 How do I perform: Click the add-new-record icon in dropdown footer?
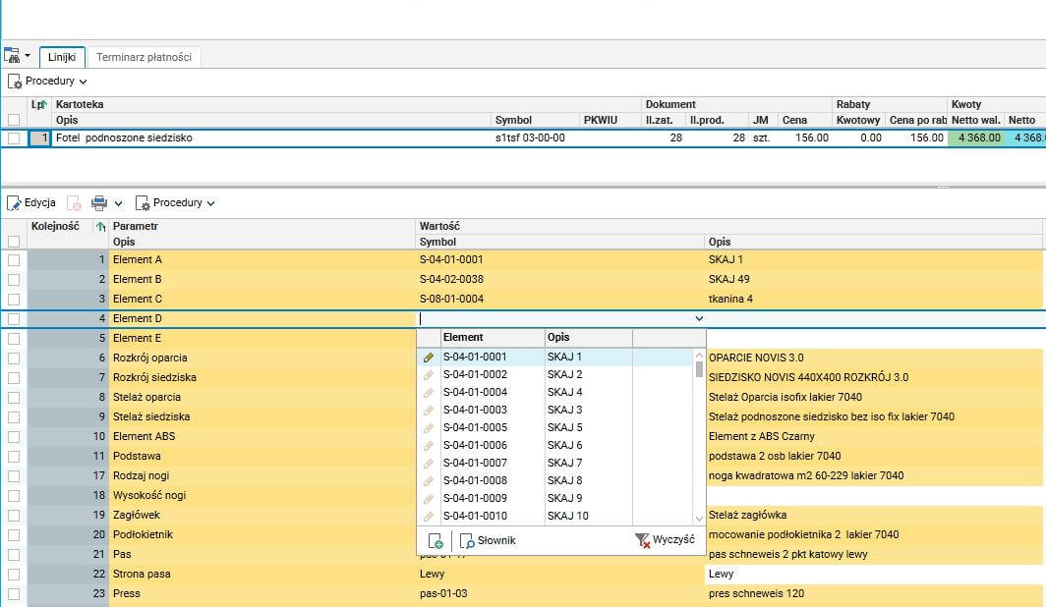[x=436, y=540]
